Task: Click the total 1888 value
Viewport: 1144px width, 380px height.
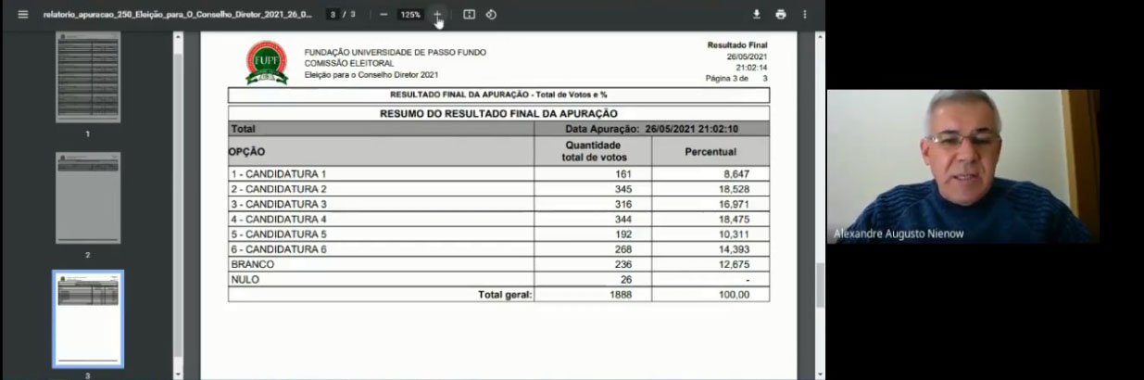Action: [619, 295]
